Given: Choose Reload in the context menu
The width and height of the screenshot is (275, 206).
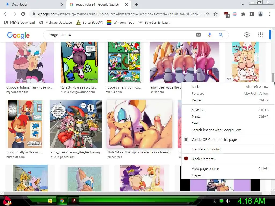Looking at the screenshot, I should 228,100.
